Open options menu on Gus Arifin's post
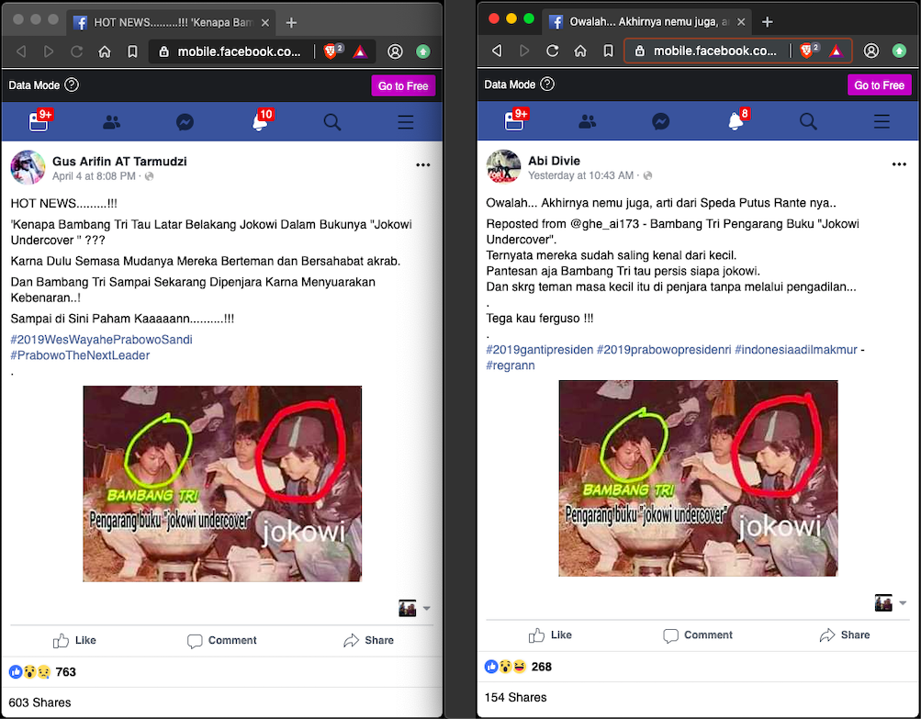The width and height of the screenshot is (921, 719). pyautogui.click(x=422, y=165)
